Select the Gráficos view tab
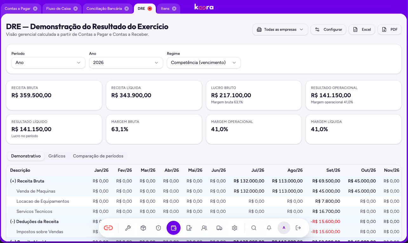 pos(57,156)
